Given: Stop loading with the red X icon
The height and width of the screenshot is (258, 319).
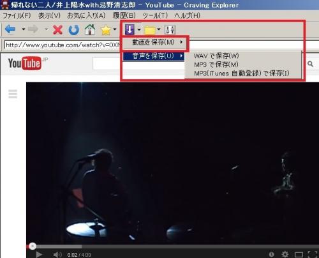Looking at the screenshot, I should pyautogui.click(x=57, y=29).
